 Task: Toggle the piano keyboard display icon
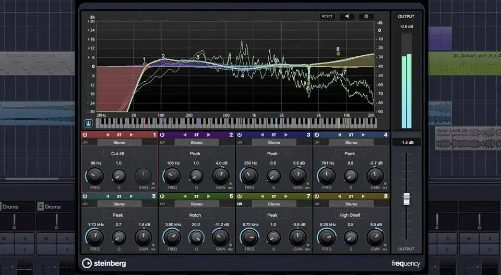coord(89,123)
